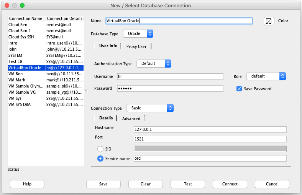The image size is (302, 195).
Task: Select the SID radio button
Action: click(100, 149)
